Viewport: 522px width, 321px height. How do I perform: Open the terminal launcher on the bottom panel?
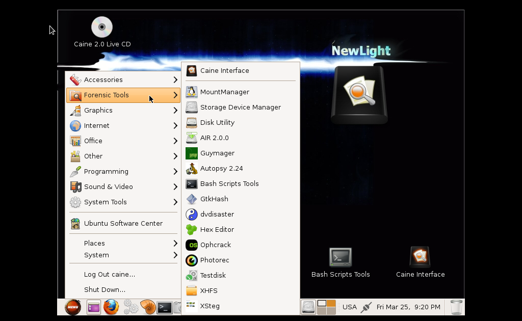pos(165,308)
